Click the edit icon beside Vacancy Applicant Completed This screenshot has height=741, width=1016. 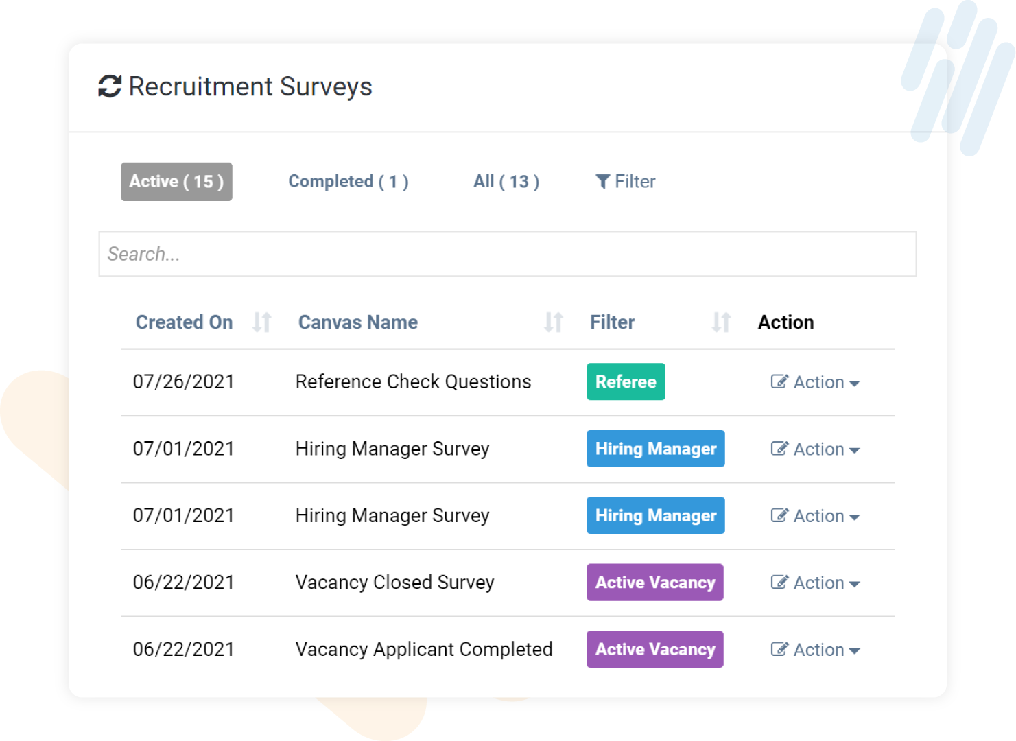coord(779,649)
